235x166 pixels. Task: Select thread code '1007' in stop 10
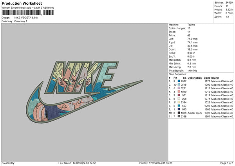click(207, 113)
